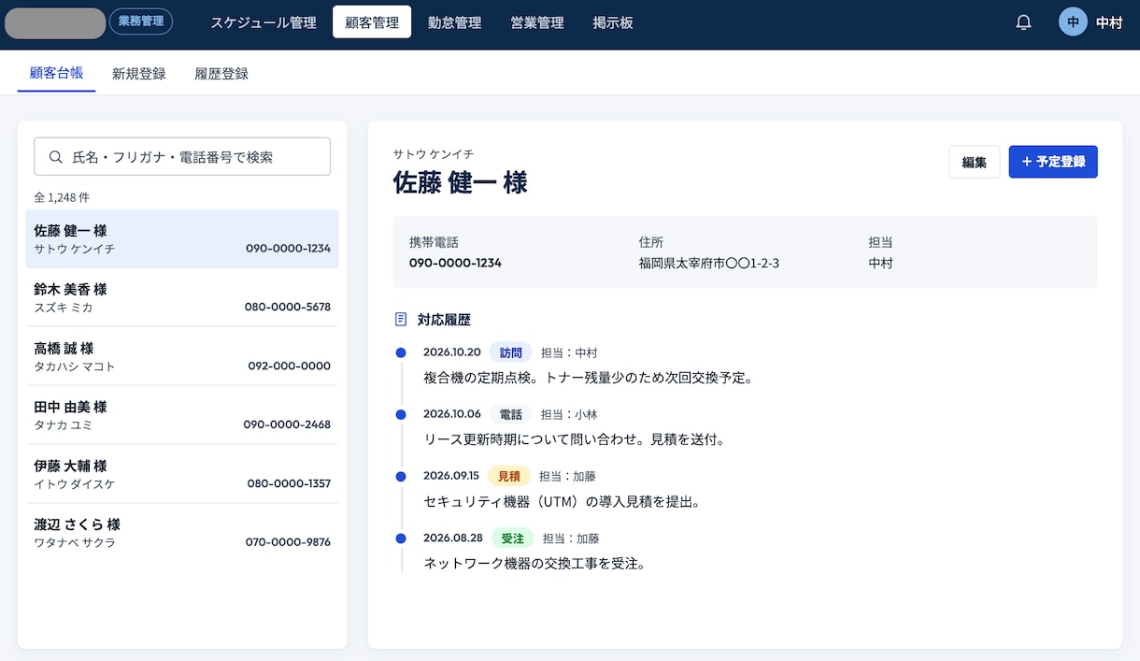1140x661 pixels.
Task: Click the 見積 tag
Action: pyautogui.click(x=509, y=476)
